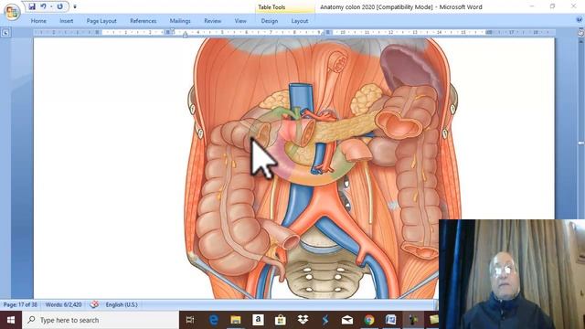Click the vertical scrollbar thumb
Viewport: 585px width, 329px height.
[581, 143]
